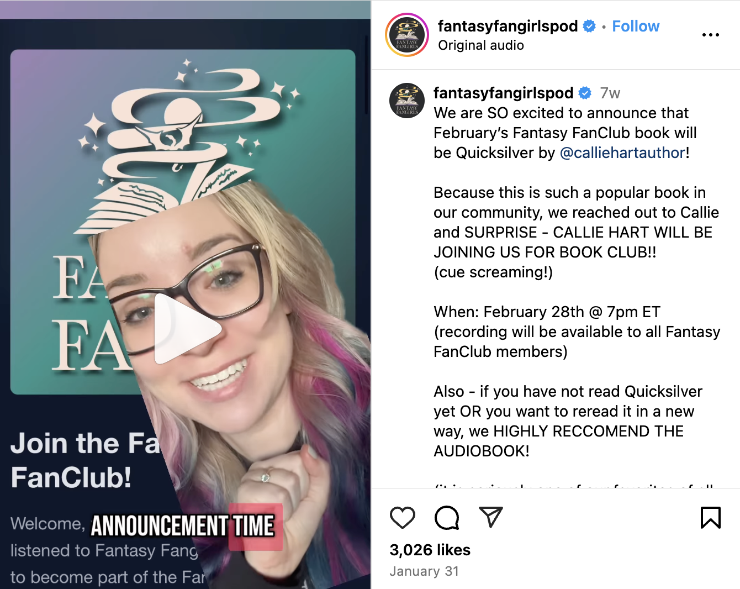Open the profile picture with story ring in header
The width and height of the screenshot is (740, 589).
[x=407, y=35]
